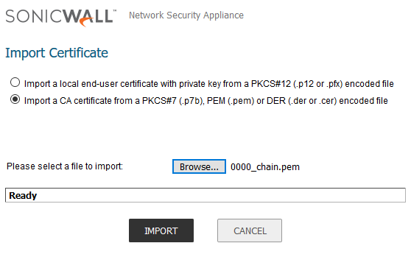Dismiss the dialog with the CANCEL button
This screenshot has height=271, width=411.
[250, 230]
